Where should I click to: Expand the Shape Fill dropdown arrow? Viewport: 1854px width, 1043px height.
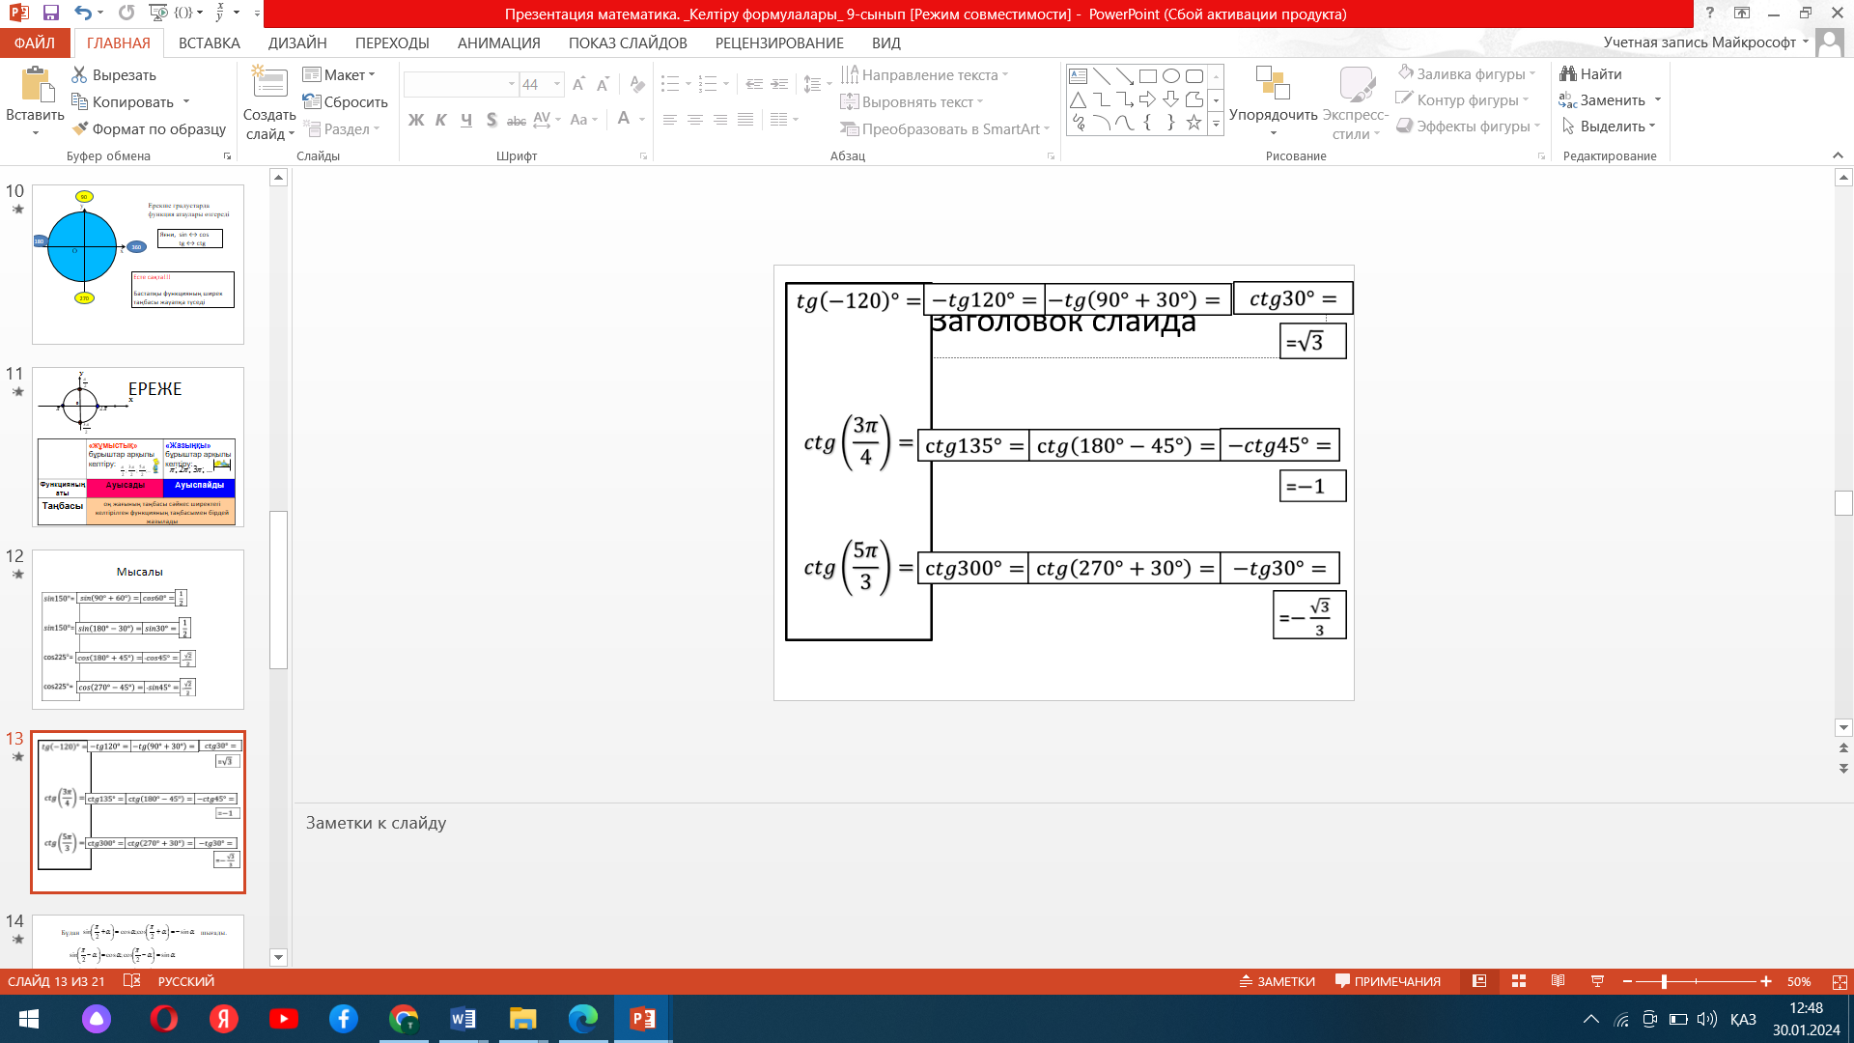click(1532, 74)
